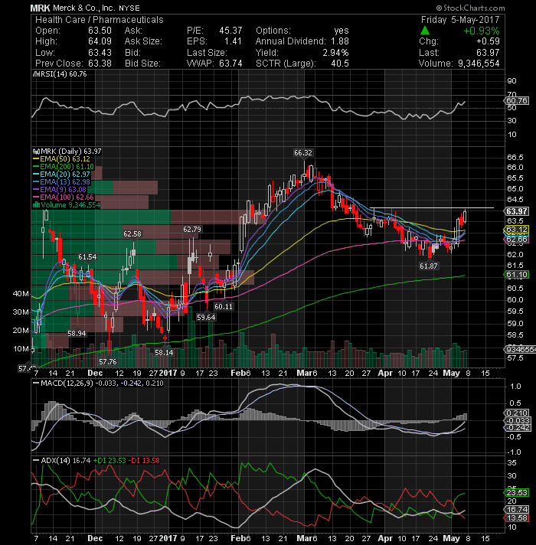Click the VWAP value 63.74
536x545 pixels.
[230, 64]
